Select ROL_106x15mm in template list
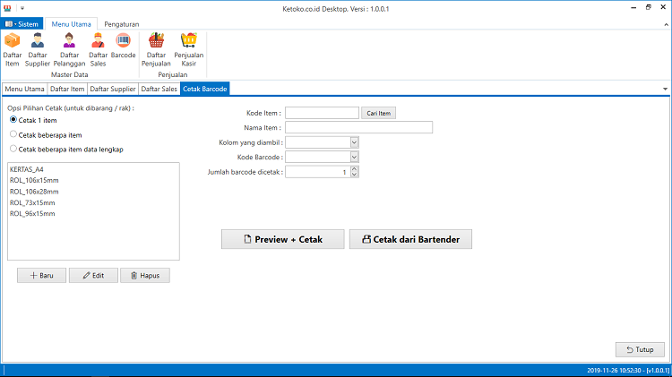Viewport: 672px width, 377px height. [x=34, y=180]
